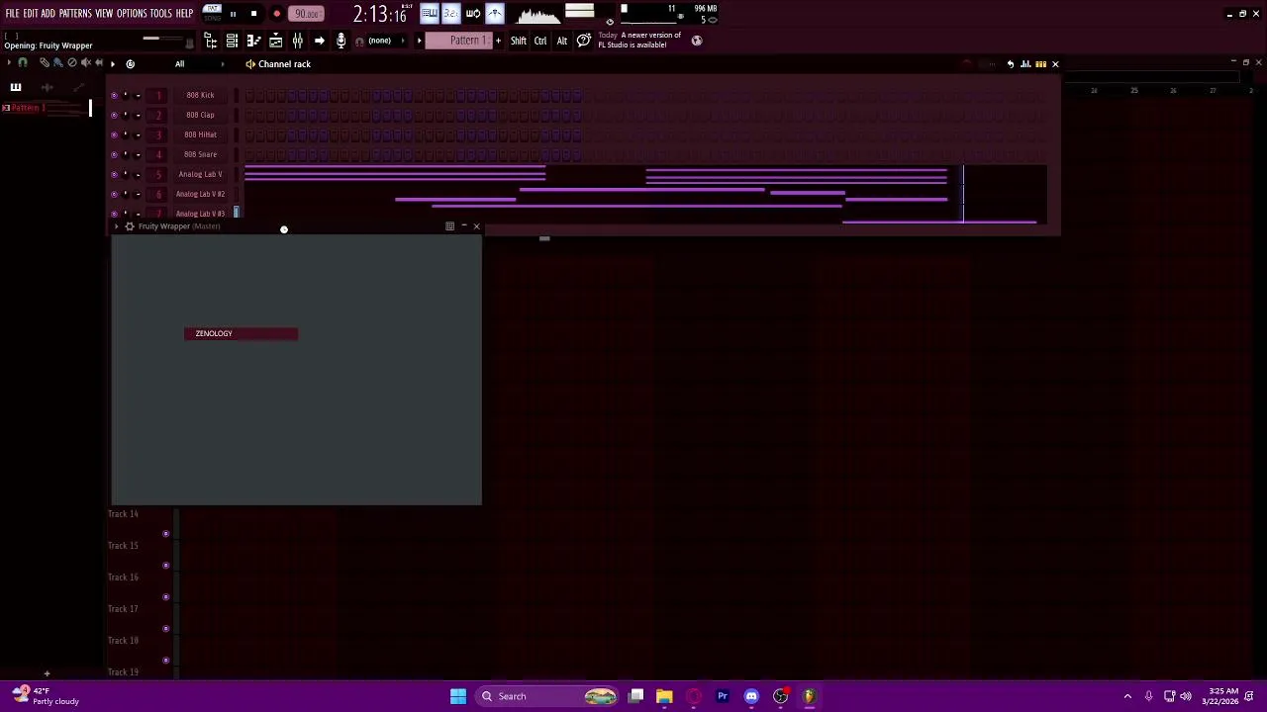Image resolution: width=1267 pixels, height=712 pixels.
Task: Click the FL Studio taskbar icon
Action: [x=809, y=696]
